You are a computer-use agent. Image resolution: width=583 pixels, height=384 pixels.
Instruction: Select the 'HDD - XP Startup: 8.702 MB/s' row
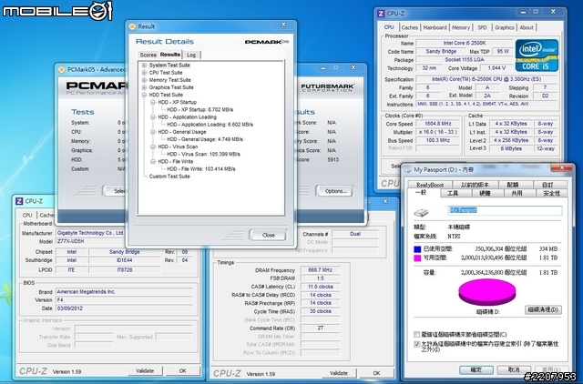(200, 109)
